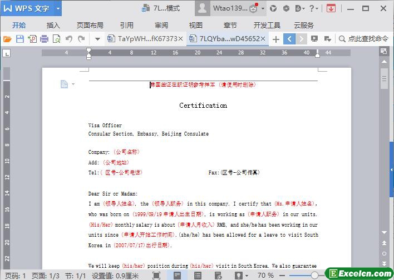Click the WPS 文字 logo button
Viewport: 394px width, 280px height.
pos(26,8)
